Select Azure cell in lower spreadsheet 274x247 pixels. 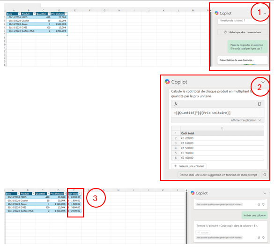[28, 204]
